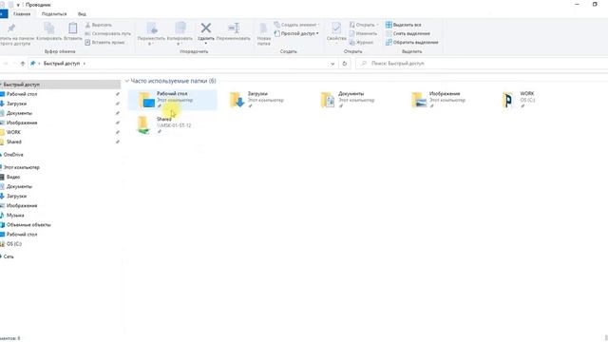Click the search Быстрый доступ field
Image resolution: width=608 pixels, height=342 pixels.
coord(482,64)
